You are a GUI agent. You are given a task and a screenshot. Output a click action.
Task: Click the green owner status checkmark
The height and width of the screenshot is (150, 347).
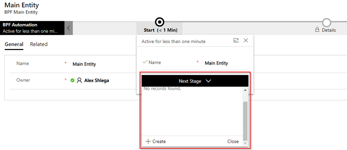[73, 80]
